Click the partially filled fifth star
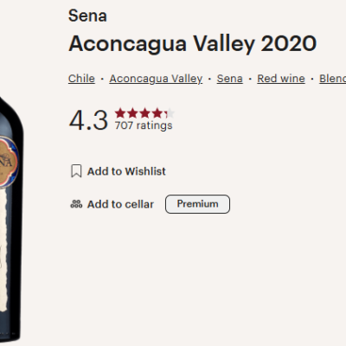Screen dimensions: 346x346 click(x=170, y=113)
